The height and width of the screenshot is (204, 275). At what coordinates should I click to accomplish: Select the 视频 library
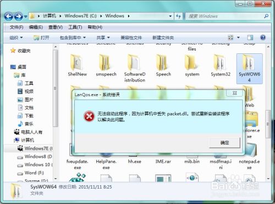(25, 91)
